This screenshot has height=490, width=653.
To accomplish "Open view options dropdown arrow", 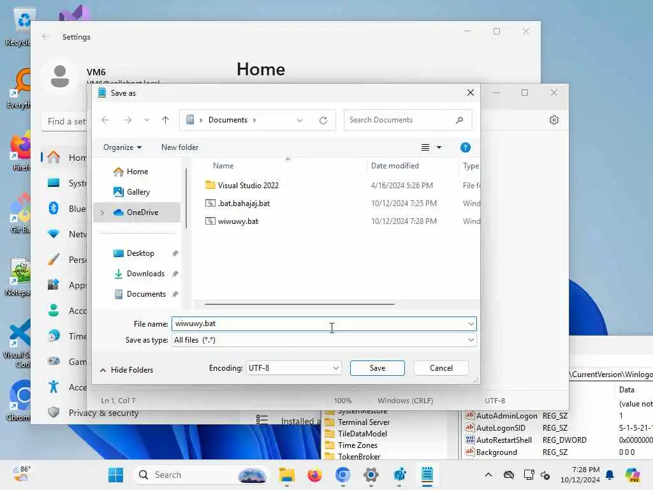I will coord(439,147).
